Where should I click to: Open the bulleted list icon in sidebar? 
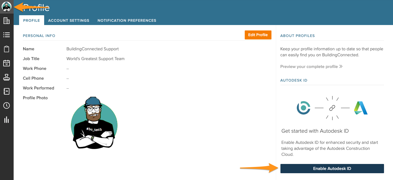pyautogui.click(x=7, y=35)
